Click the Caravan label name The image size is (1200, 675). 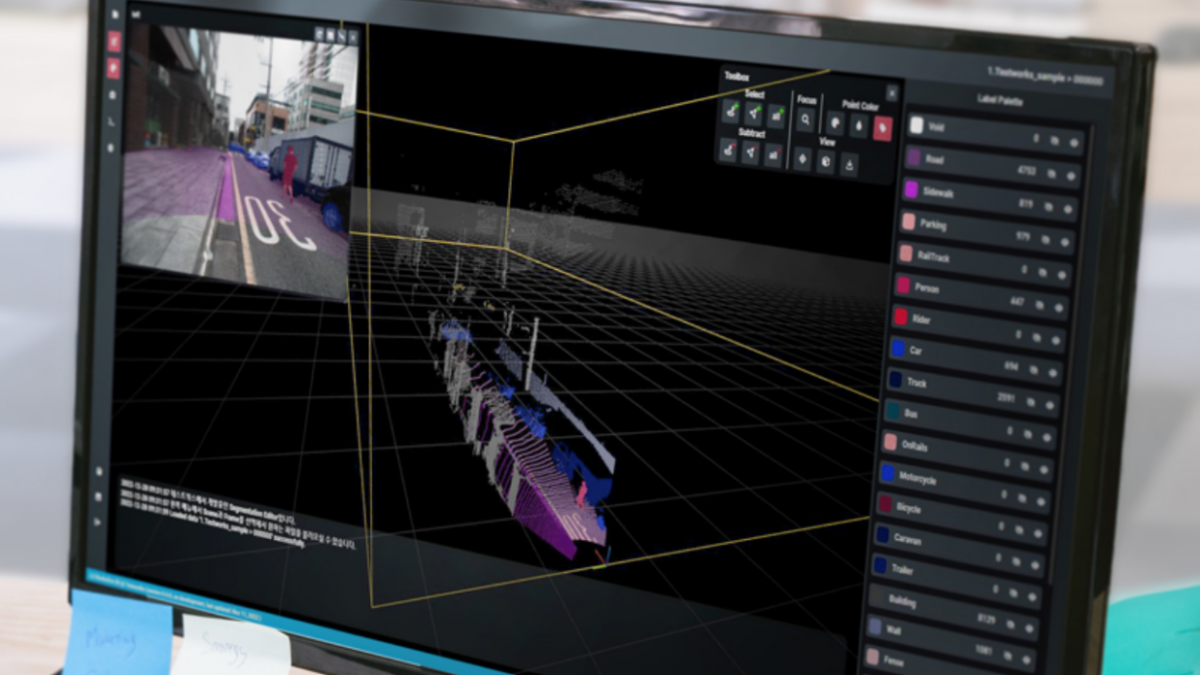908,538
